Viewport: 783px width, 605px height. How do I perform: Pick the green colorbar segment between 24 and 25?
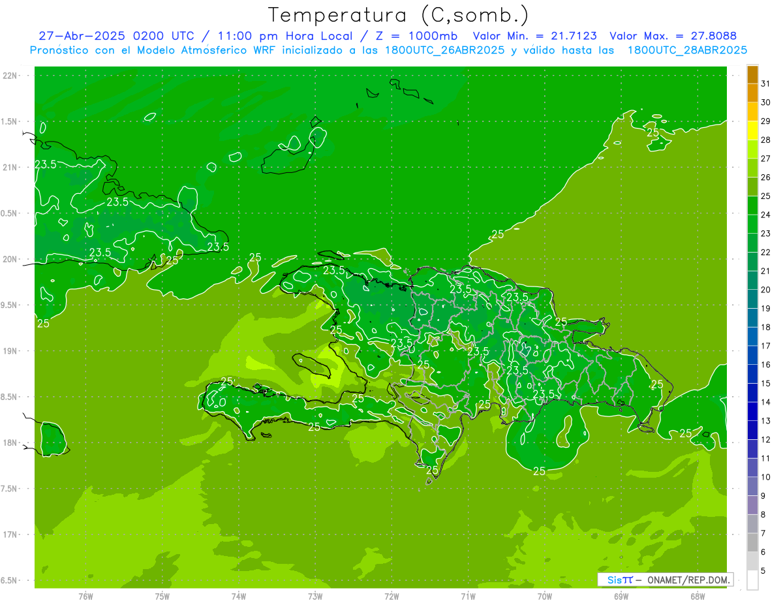pyautogui.click(x=752, y=205)
